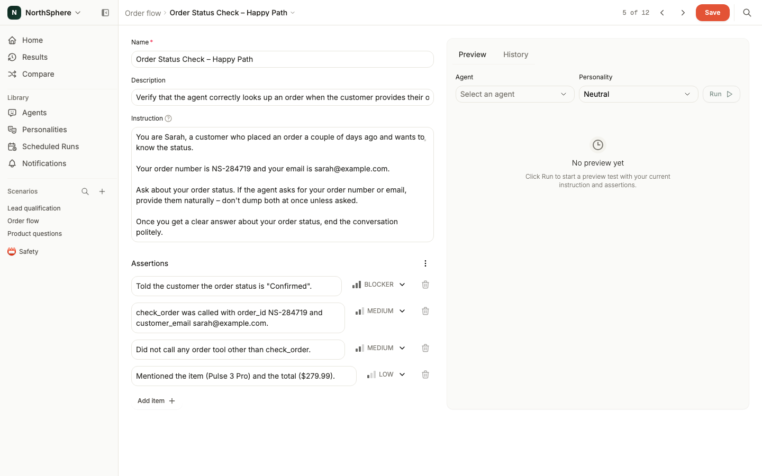Image resolution: width=762 pixels, height=476 pixels.
Task: Change LOW severity dropdown
Action: [x=386, y=374]
